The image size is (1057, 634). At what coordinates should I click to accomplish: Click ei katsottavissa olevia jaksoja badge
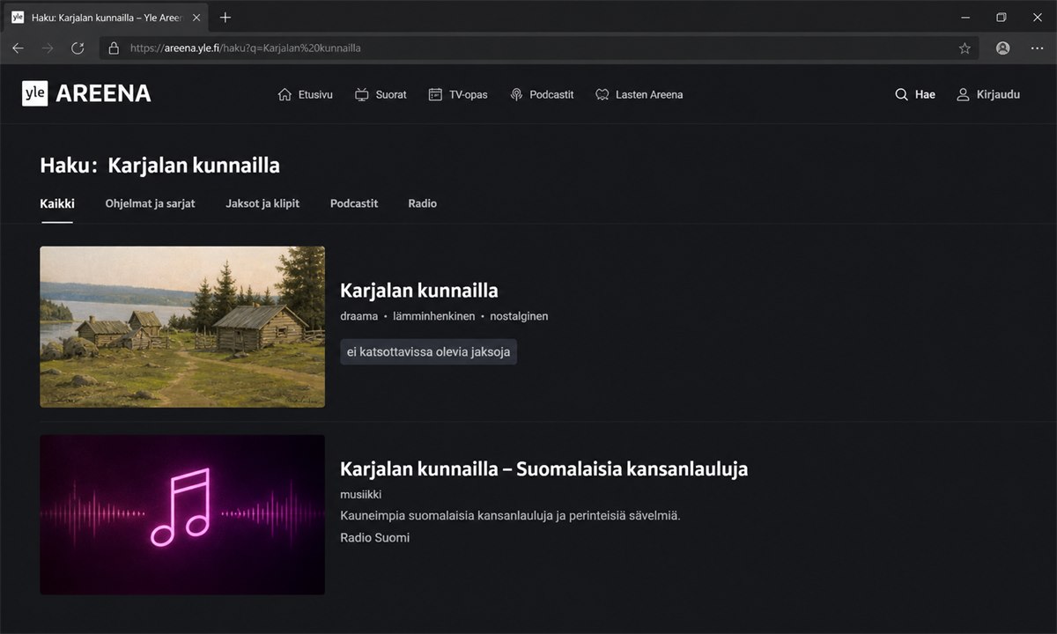tap(429, 351)
